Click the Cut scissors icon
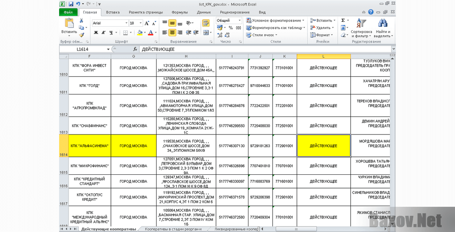The width and height of the screenshot is (455, 232). click(81, 20)
